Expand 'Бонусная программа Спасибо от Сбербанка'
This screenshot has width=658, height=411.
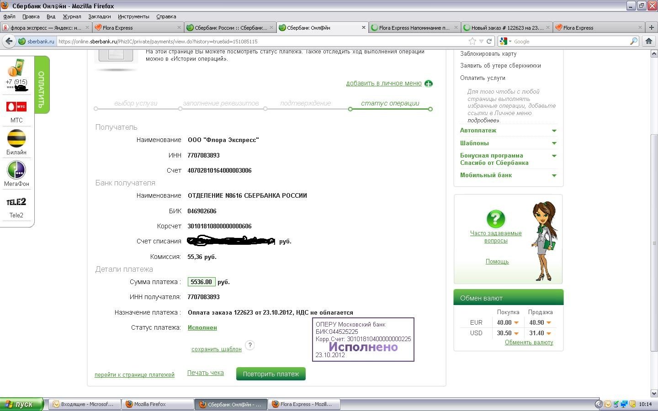(554, 156)
